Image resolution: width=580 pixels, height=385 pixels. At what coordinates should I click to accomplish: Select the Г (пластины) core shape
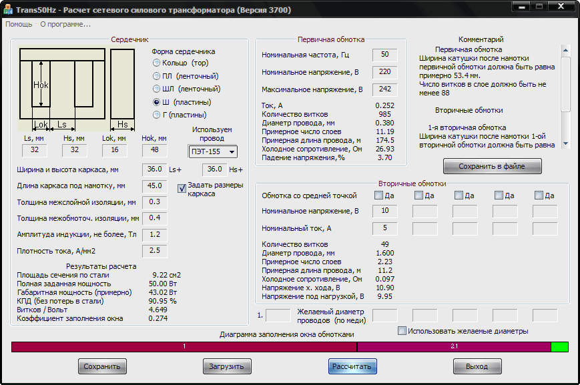(180, 115)
